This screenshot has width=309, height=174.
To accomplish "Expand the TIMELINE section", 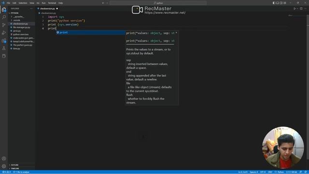I will click(21, 169).
